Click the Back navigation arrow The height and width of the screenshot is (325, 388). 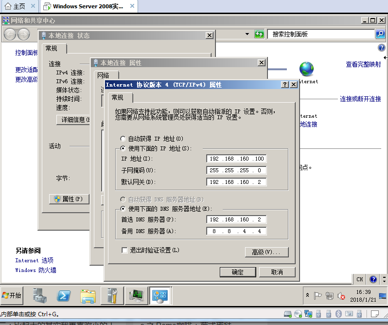[10, 34]
